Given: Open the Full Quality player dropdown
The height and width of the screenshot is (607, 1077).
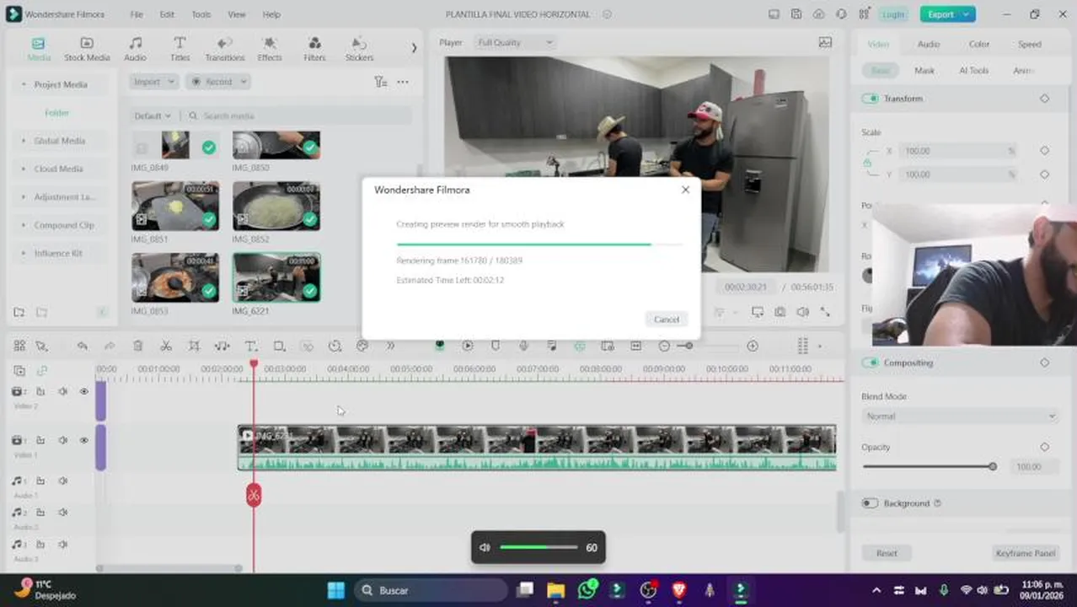Looking at the screenshot, I should click(x=515, y=42).
